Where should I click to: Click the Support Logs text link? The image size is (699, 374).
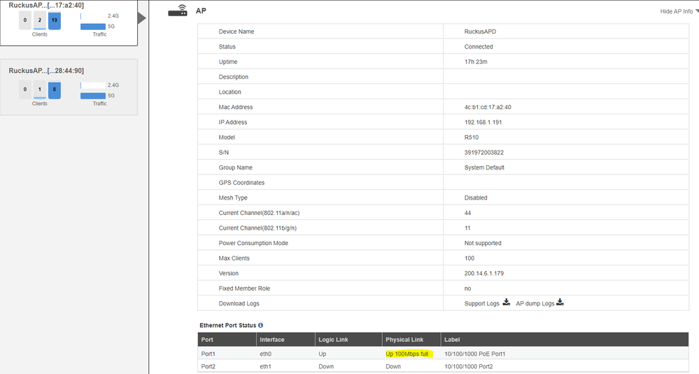tap(481, 304)
